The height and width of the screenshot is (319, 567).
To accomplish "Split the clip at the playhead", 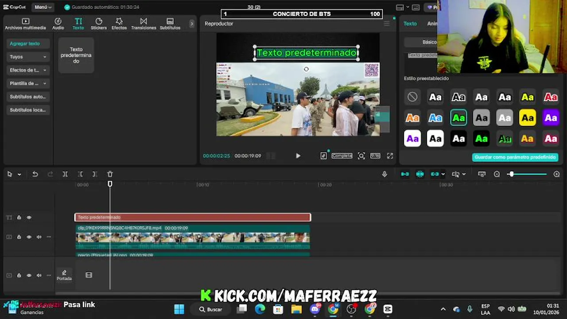I will click(x=65, y=174).
